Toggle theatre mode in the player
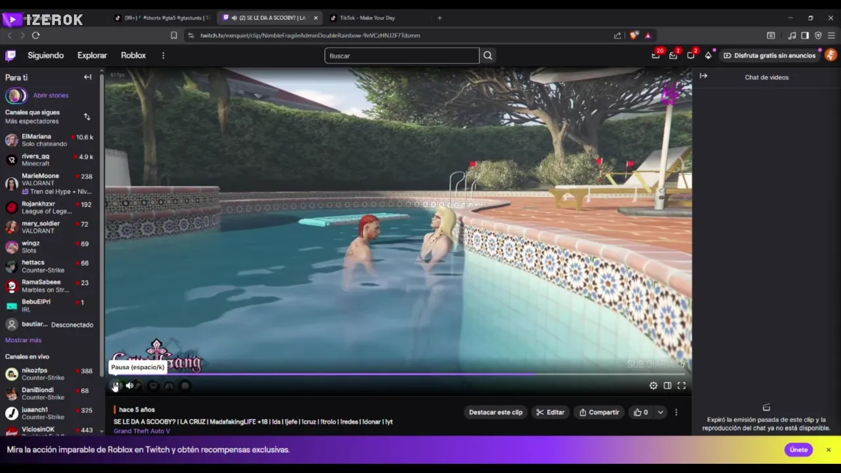This screenshot has width=841, height=473. point(668,386)
